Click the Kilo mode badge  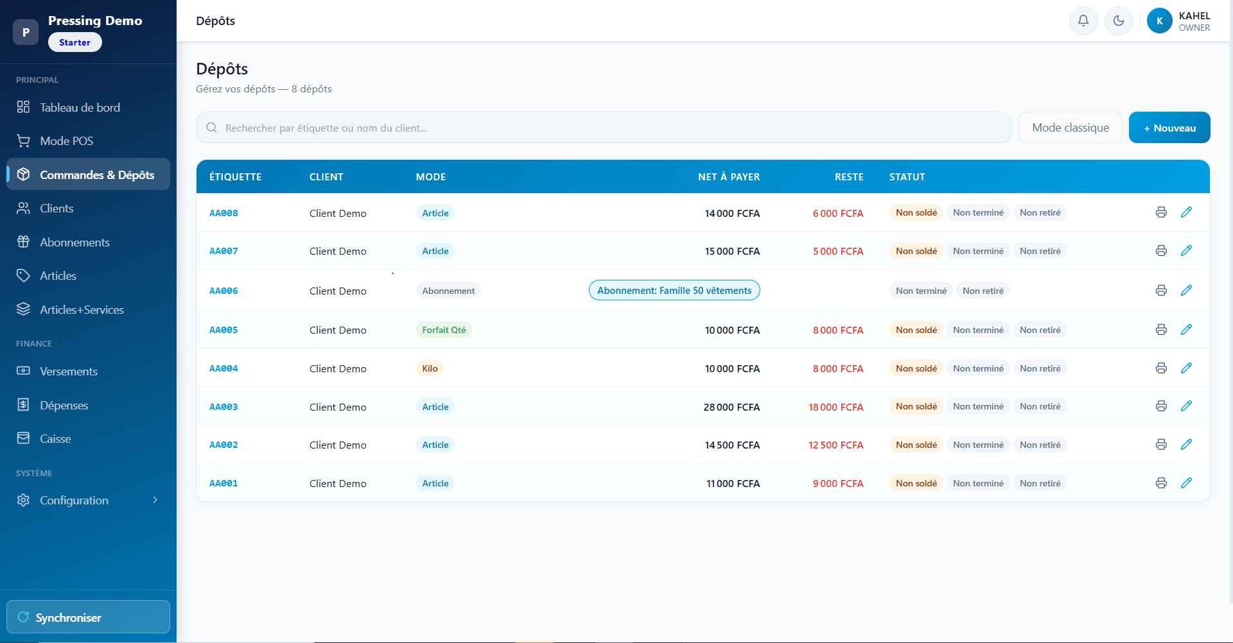click(x=430, y=368)
